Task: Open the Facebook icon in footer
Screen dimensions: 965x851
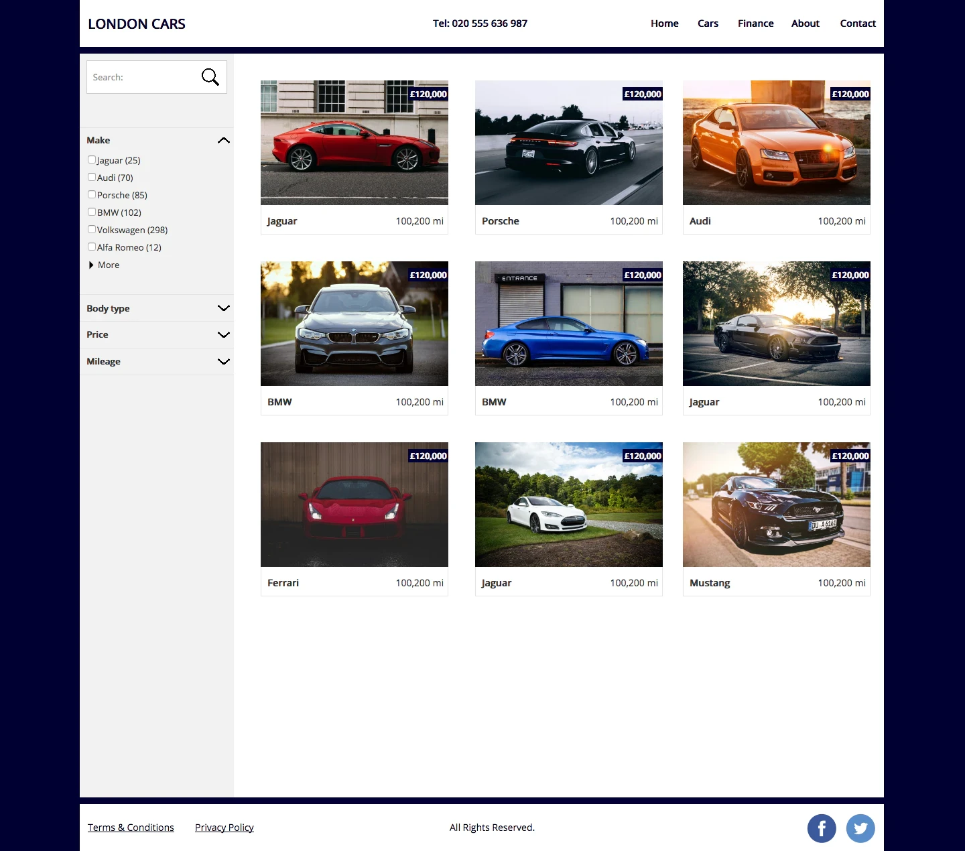Action: click(x=822, y=828)
